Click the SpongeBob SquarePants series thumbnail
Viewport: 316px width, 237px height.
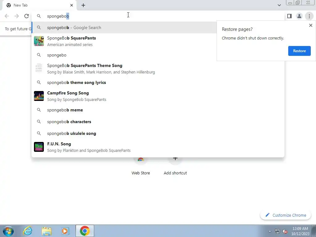(x=39, y=41)
